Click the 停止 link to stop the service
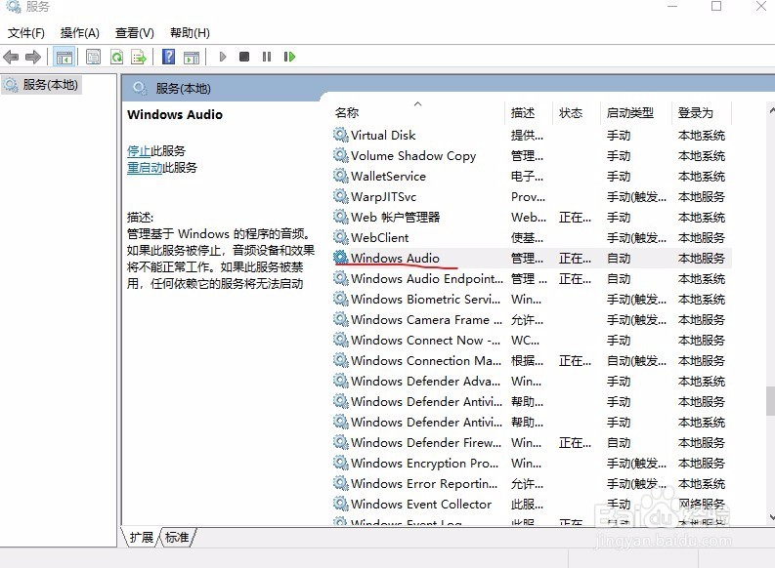Image resolution: width=775 pixels, height=568 pixels. coord(139,151)
